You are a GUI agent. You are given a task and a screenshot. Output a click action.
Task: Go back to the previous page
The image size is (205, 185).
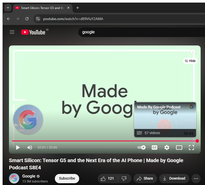tap(8, 19)
